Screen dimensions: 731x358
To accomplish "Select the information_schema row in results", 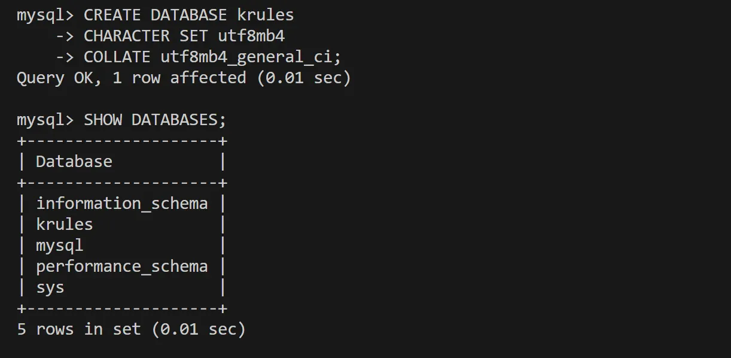I will tap(122, 204).
